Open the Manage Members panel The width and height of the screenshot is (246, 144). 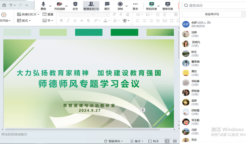click(91, 5)
